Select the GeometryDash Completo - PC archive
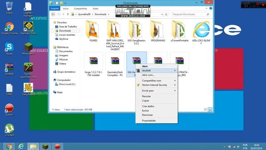This screenshot has width=266, height=150. tap(115, 65)
